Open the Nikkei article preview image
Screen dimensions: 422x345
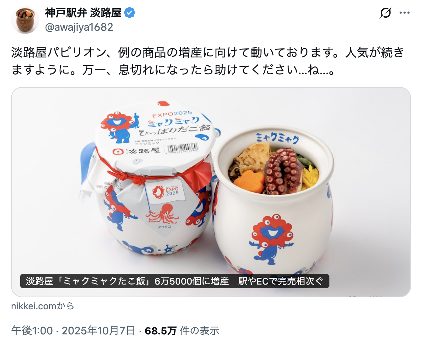(211, 192)
